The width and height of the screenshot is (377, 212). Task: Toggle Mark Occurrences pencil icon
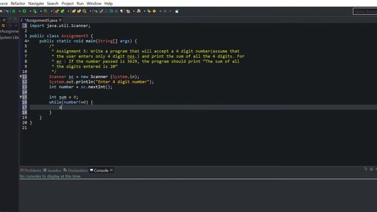tap(101, 11)
